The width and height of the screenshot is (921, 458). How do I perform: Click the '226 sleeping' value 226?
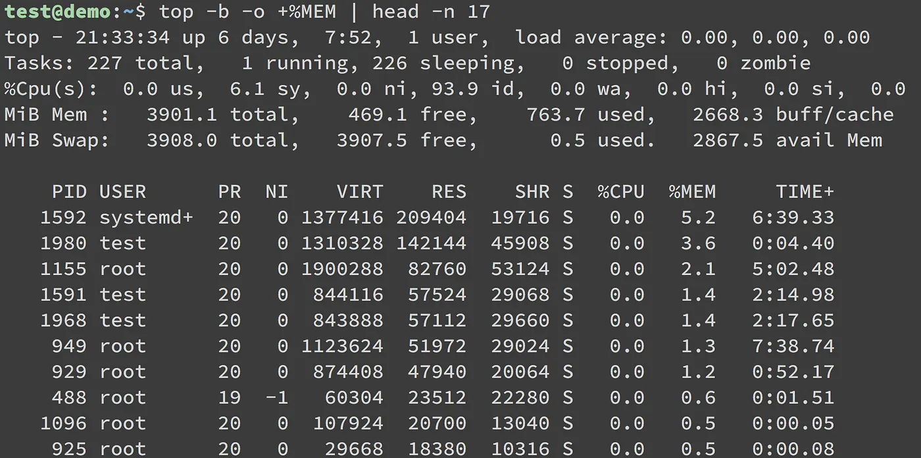tap(389, 63)
